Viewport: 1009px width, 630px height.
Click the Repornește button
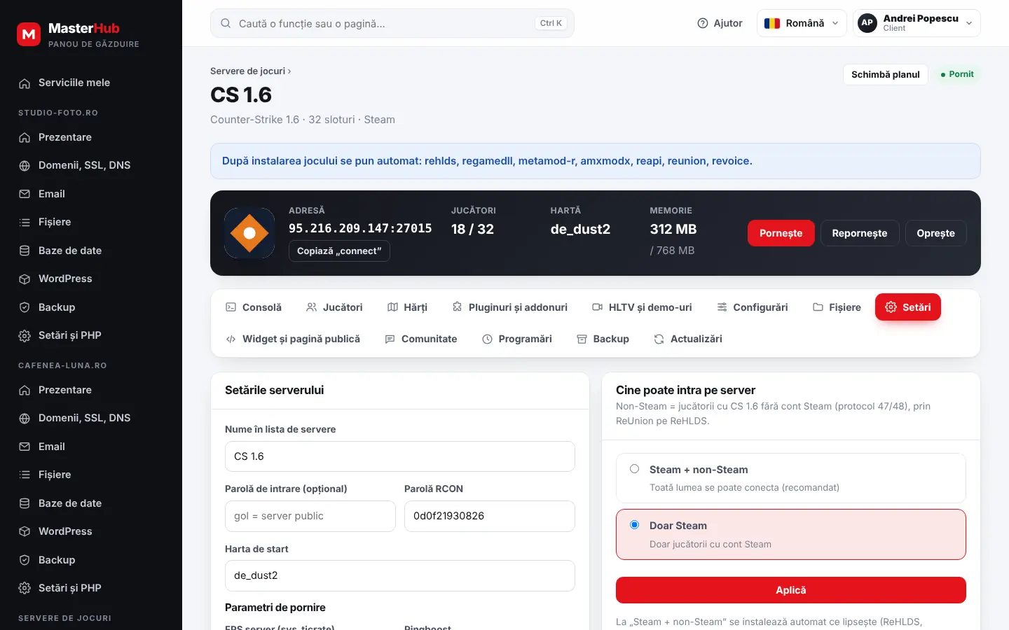(x=860, y=233)
